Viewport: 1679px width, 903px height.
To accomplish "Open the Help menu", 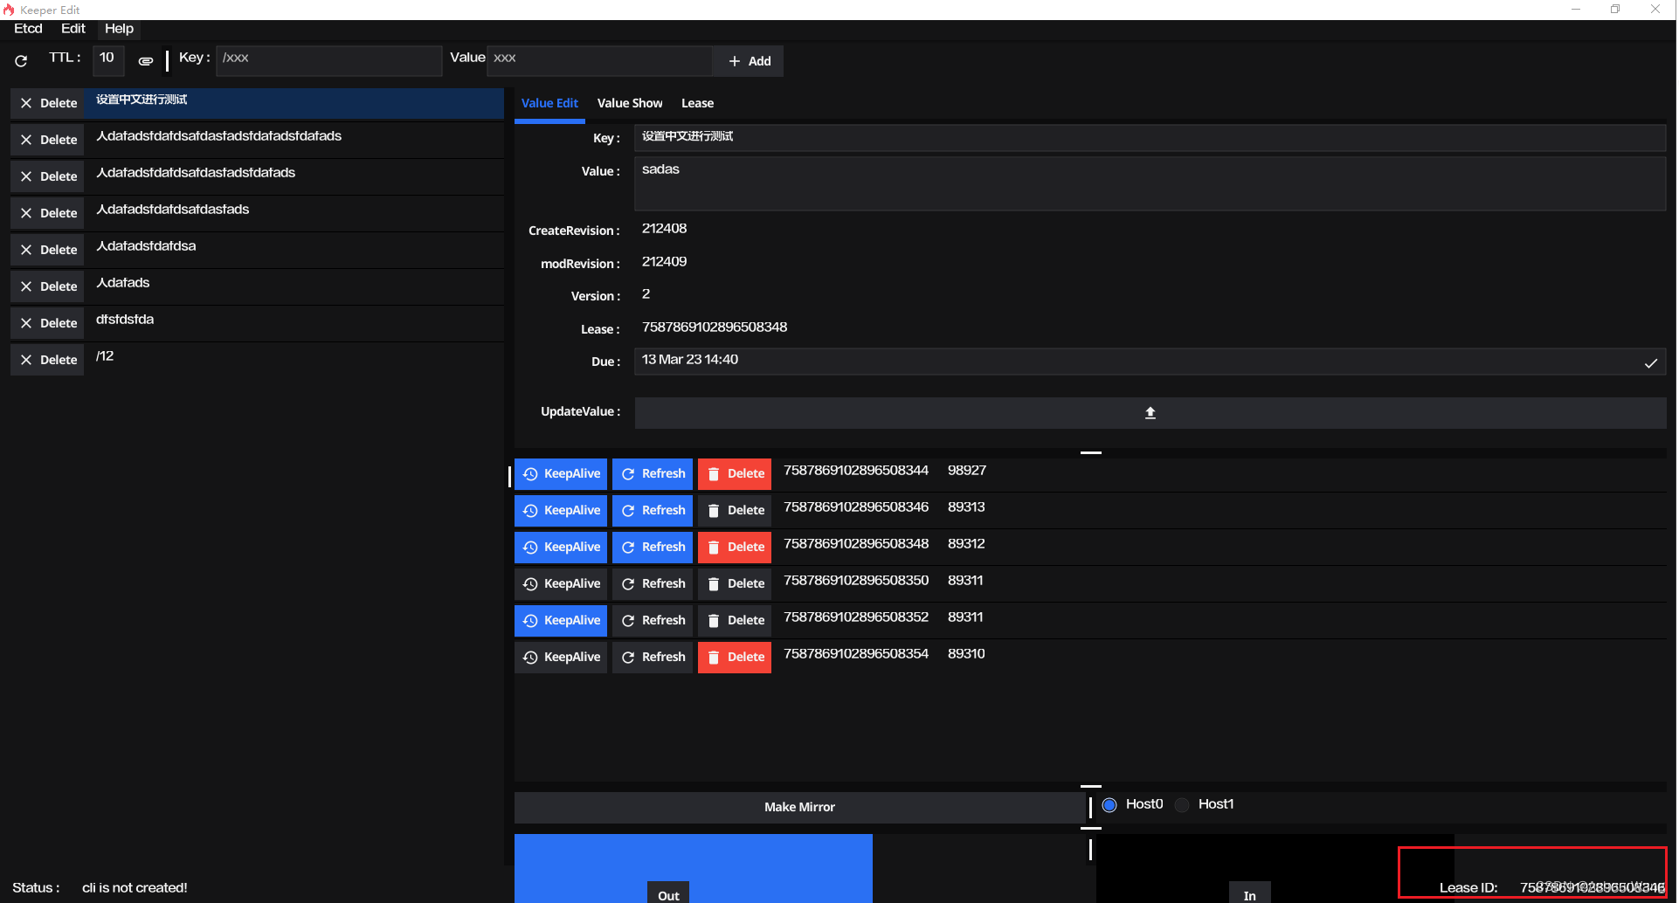I will click(119, 29).
